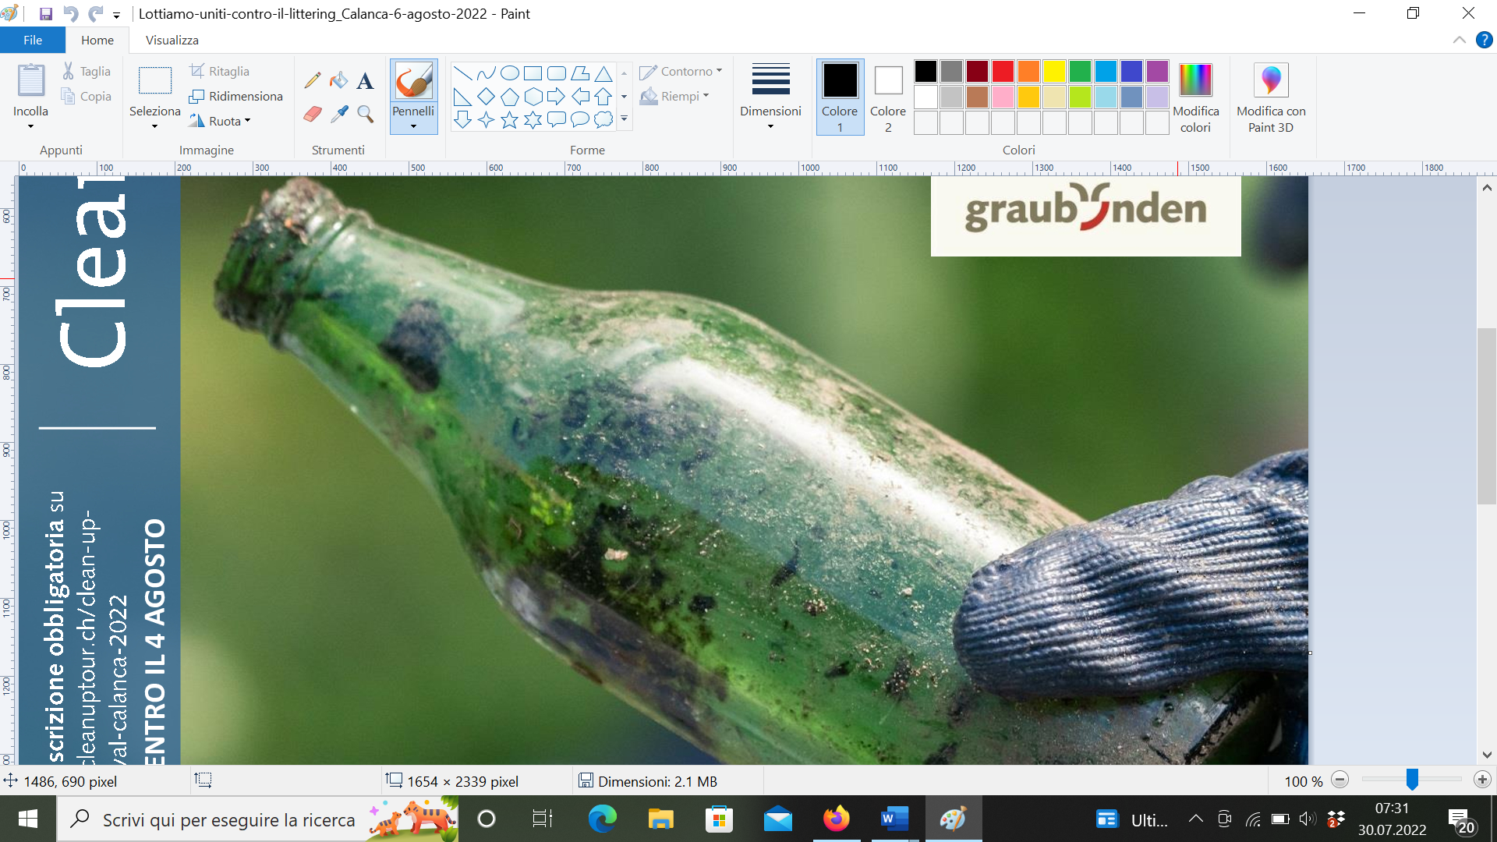Open Paint Help question mark
The height and width of the screenshot is (842, 1497).
coord(1484,40)
